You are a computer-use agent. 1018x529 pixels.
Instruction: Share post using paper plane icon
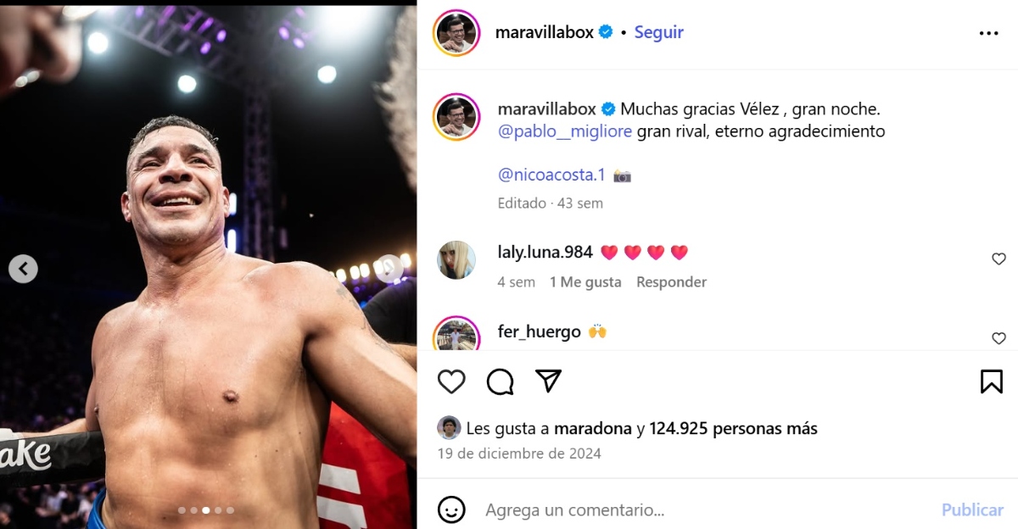[549, 381]
